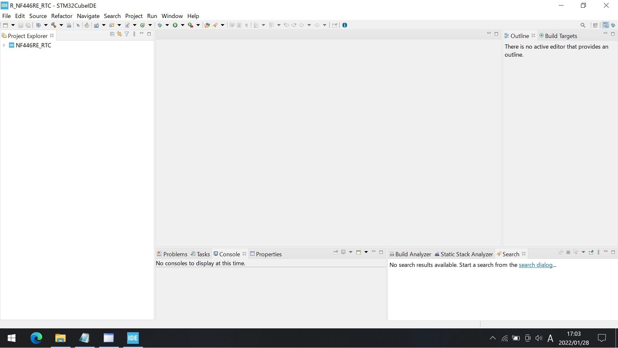Open the Run menu
This screenshot has height=348, width=618.
tap(152, 16)
